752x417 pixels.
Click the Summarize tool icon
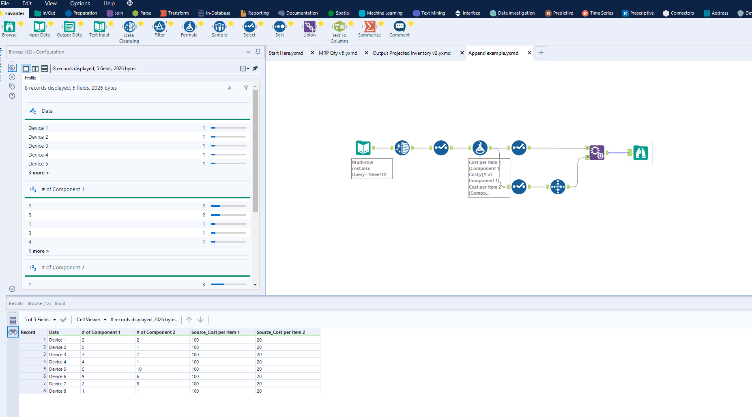click(370, 27)
